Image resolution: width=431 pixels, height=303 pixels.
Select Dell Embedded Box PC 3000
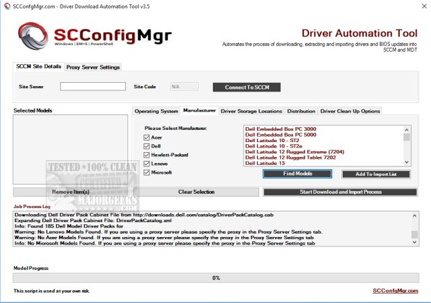[x=281, y=129]
